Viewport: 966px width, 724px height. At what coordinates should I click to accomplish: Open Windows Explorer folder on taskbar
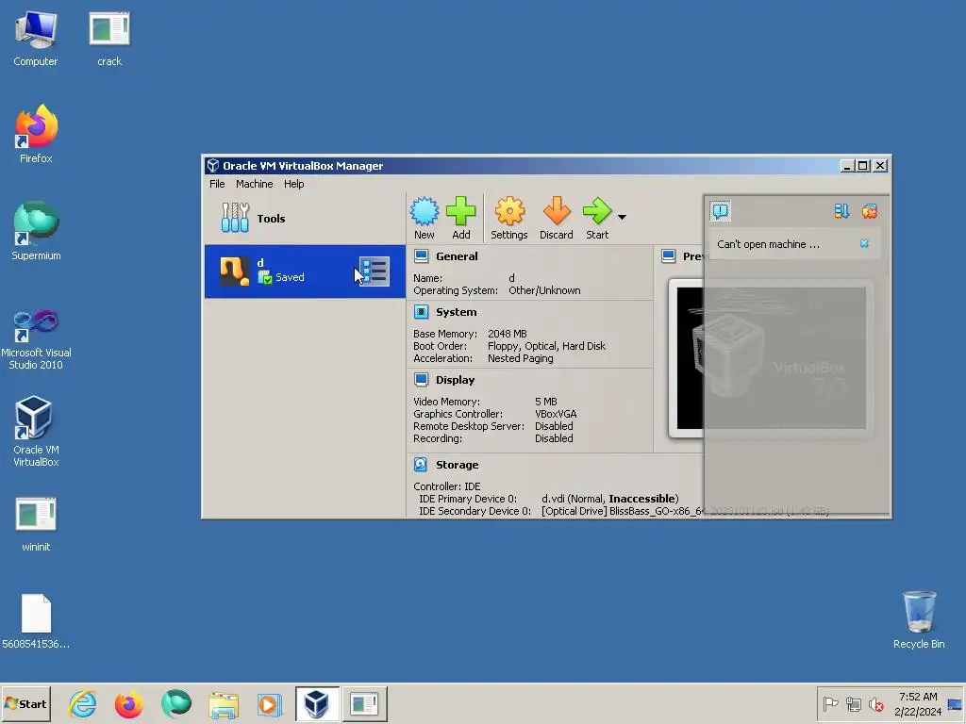pos(224,703)
